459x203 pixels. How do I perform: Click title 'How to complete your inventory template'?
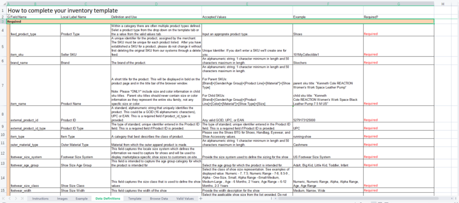coord(63,10)
